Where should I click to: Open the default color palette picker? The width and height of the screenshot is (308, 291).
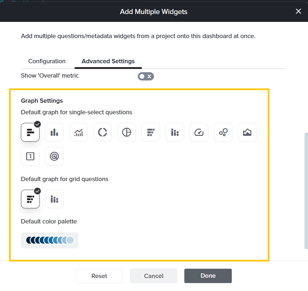point(50,240)
